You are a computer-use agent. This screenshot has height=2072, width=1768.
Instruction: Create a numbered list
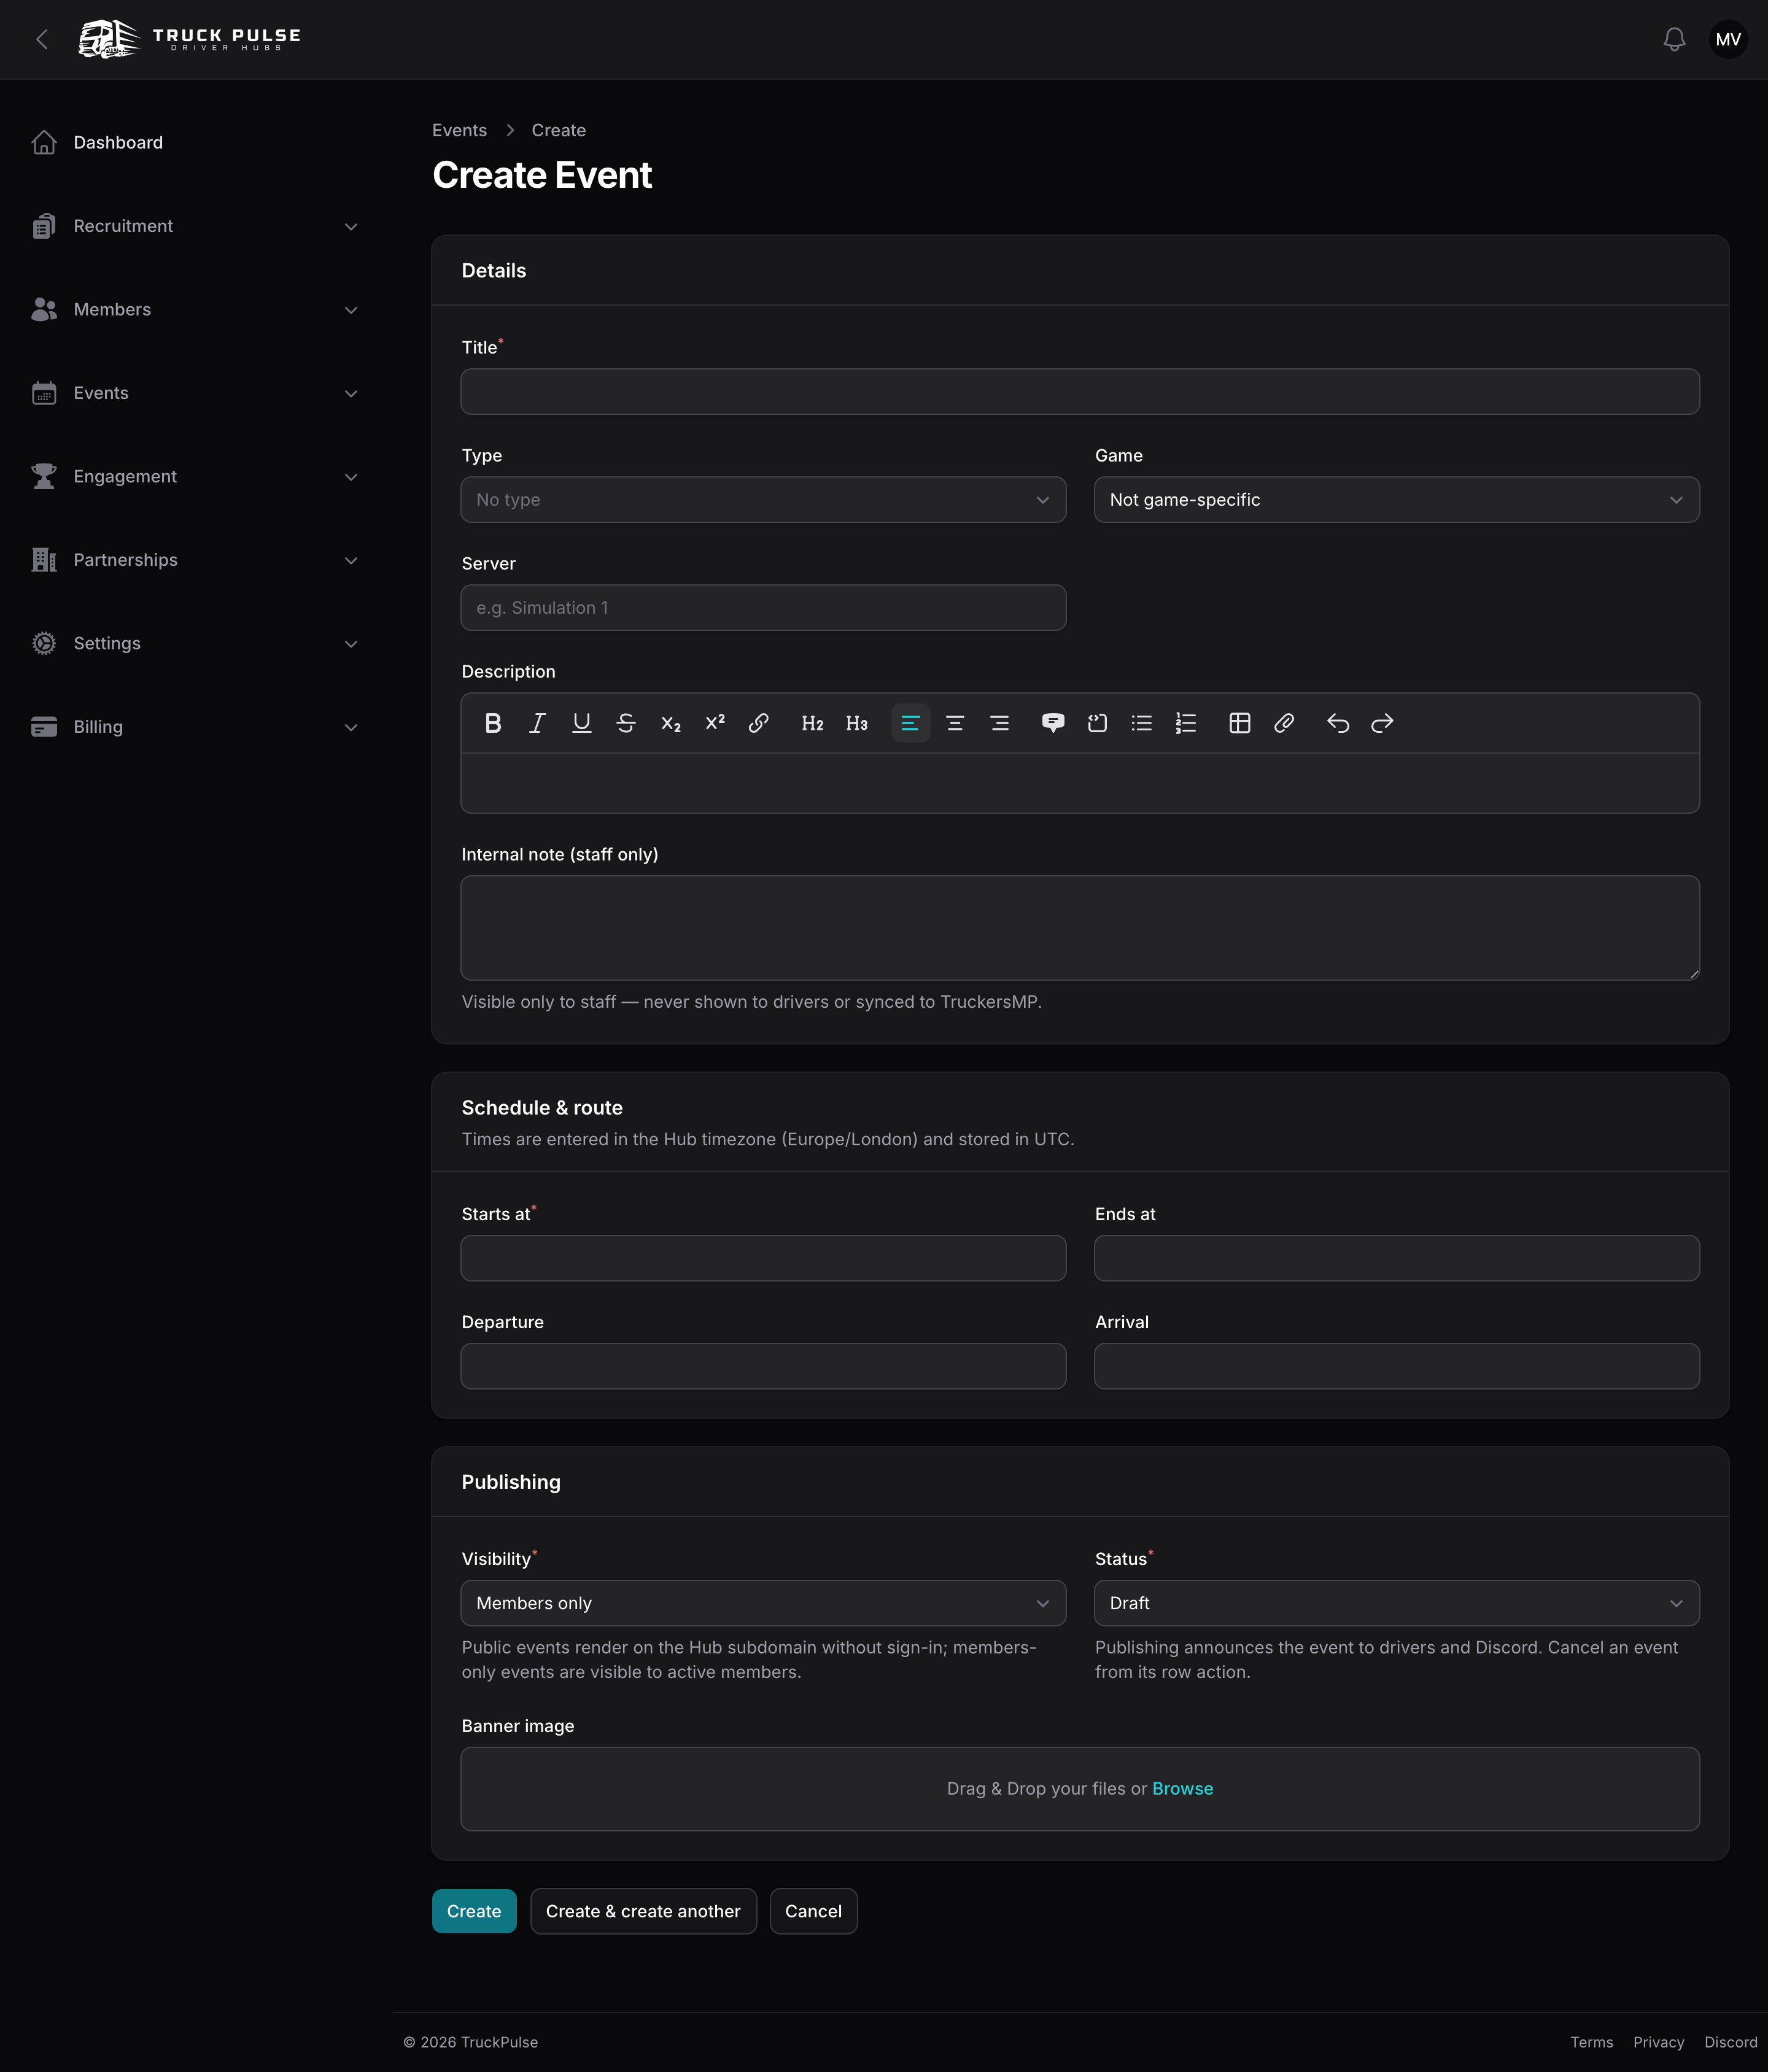click(1186, 723)
